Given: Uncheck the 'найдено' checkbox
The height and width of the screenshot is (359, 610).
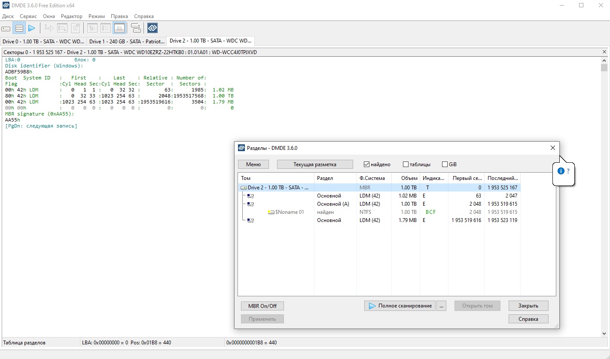Looking at the screenshot, I should (x=366, y=164).
